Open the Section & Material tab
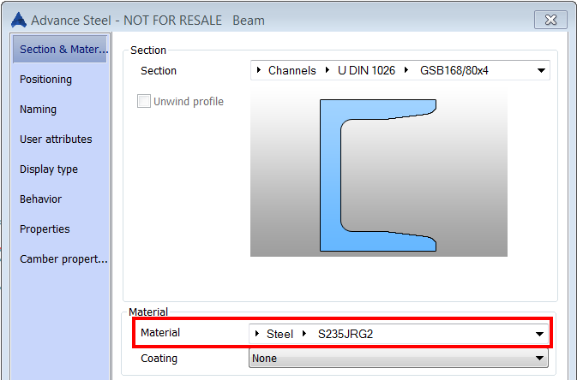The height and width of the screenshot is (380, 577). [x=60, y=49]
